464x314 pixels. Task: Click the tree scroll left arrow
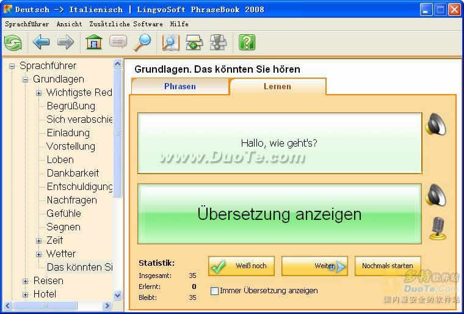point(8,305)
